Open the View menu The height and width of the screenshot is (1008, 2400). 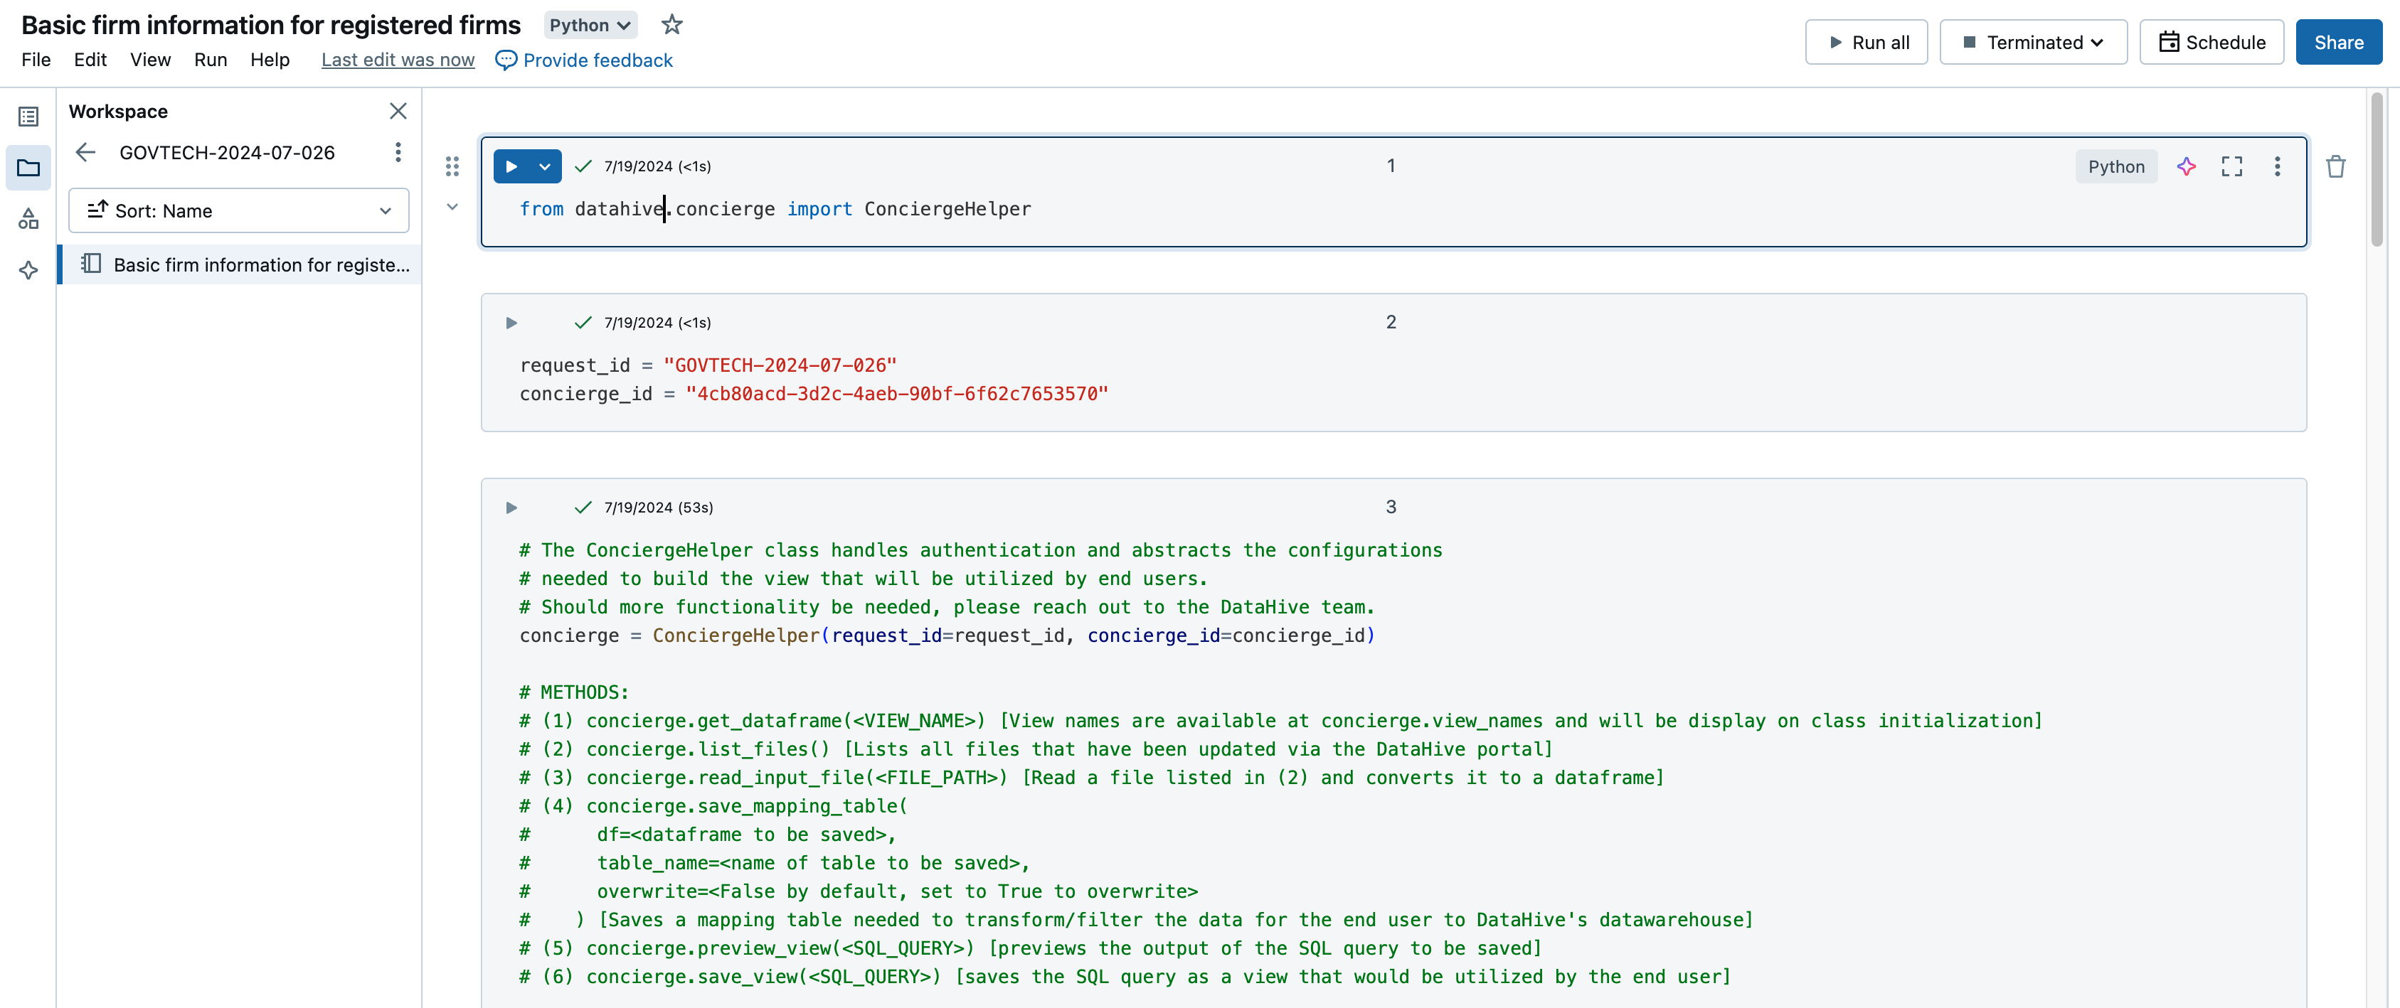click(150, 60)
